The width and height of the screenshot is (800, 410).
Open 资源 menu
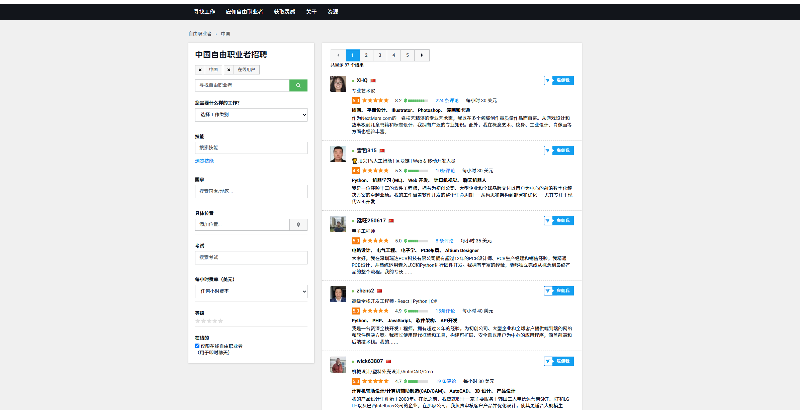[333, 12]
